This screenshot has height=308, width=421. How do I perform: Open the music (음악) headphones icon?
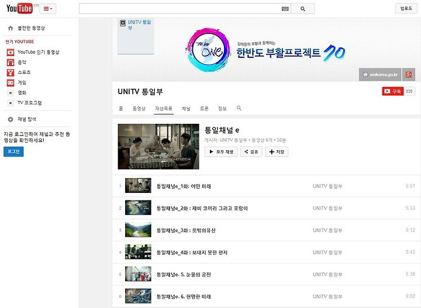pyautogui.click(x=11, y=63)
